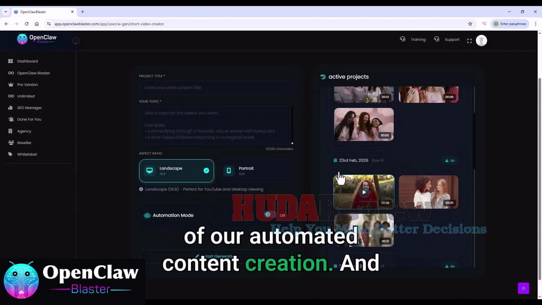Select the Landscape 16:9 aspect ratio
Screen dimensions: 542x305
point(177,171)
